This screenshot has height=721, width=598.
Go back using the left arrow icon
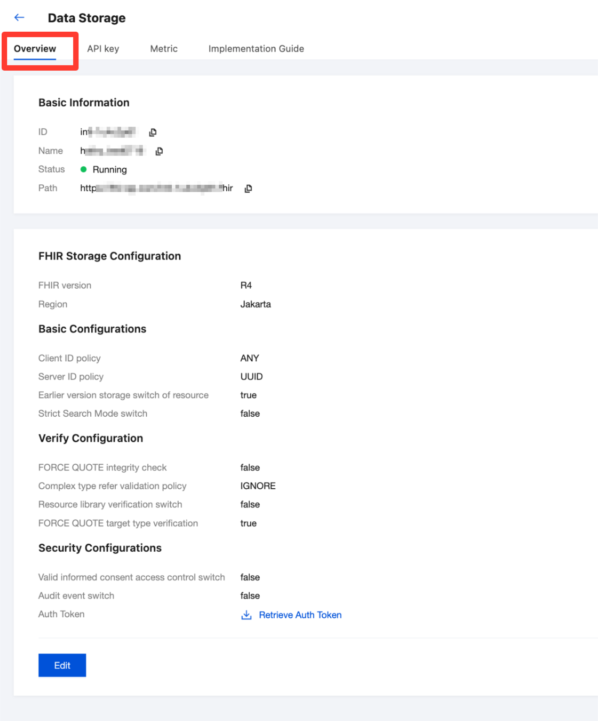[x=19, y=18]
